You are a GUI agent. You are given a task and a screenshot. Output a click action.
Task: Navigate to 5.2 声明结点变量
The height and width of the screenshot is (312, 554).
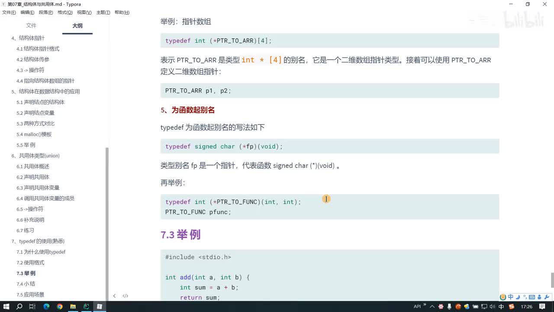[35, 113]
